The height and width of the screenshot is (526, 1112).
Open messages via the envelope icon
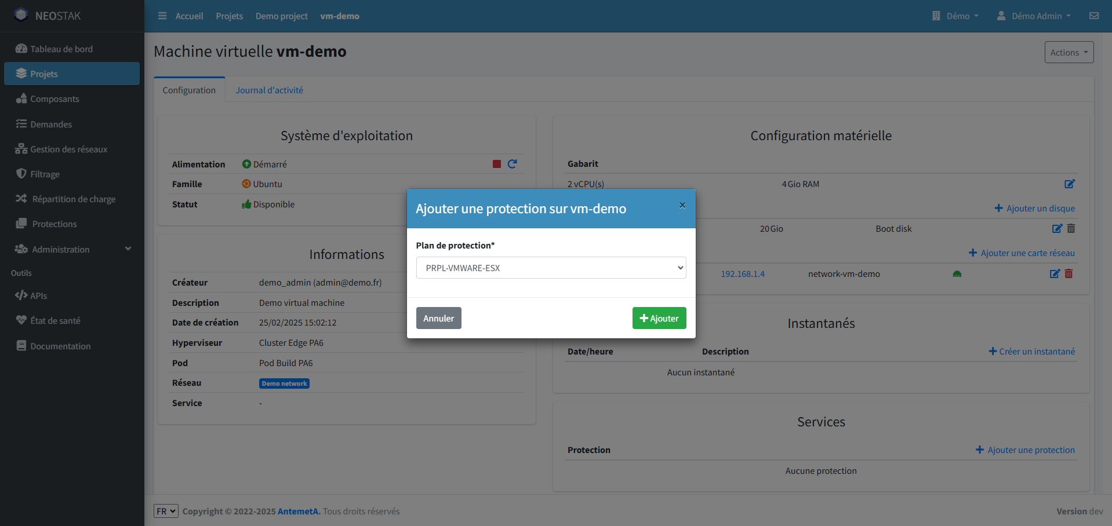pyautogui.click(x=1094, y=16)
